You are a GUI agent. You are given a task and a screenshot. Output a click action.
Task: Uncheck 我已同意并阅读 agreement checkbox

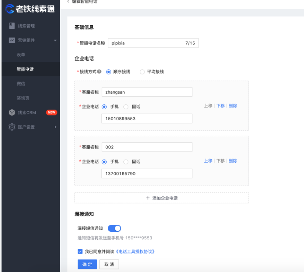[80, 251]
